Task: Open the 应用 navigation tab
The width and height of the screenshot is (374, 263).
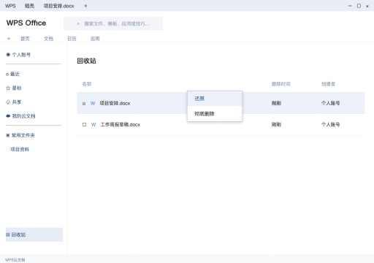Action: (x=95, y=39)
